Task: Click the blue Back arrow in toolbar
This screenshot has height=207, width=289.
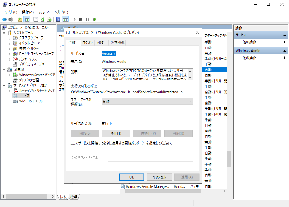Action: pos(4,19)
